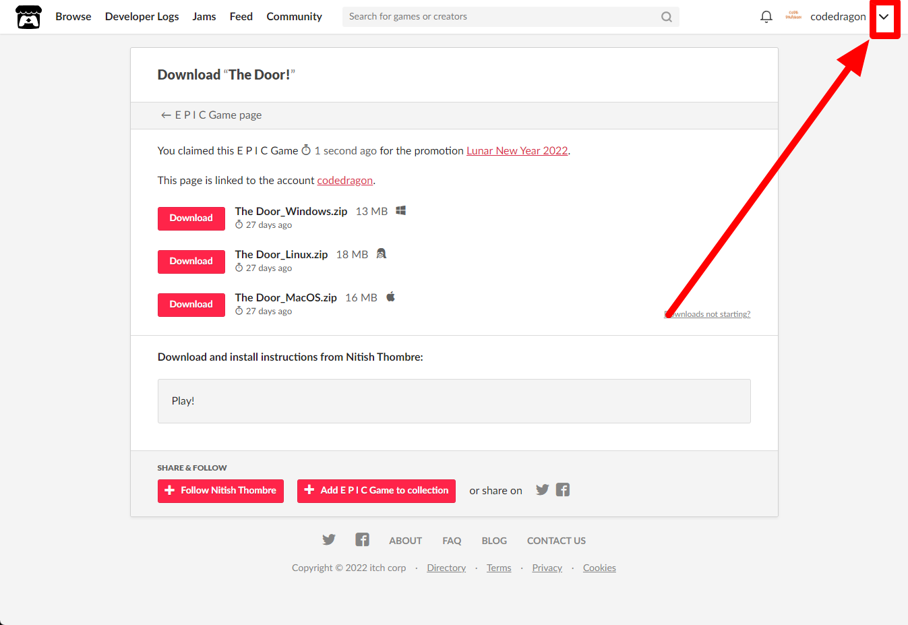
Task: Click the Apple macOS icon
Action: [390, 297]
